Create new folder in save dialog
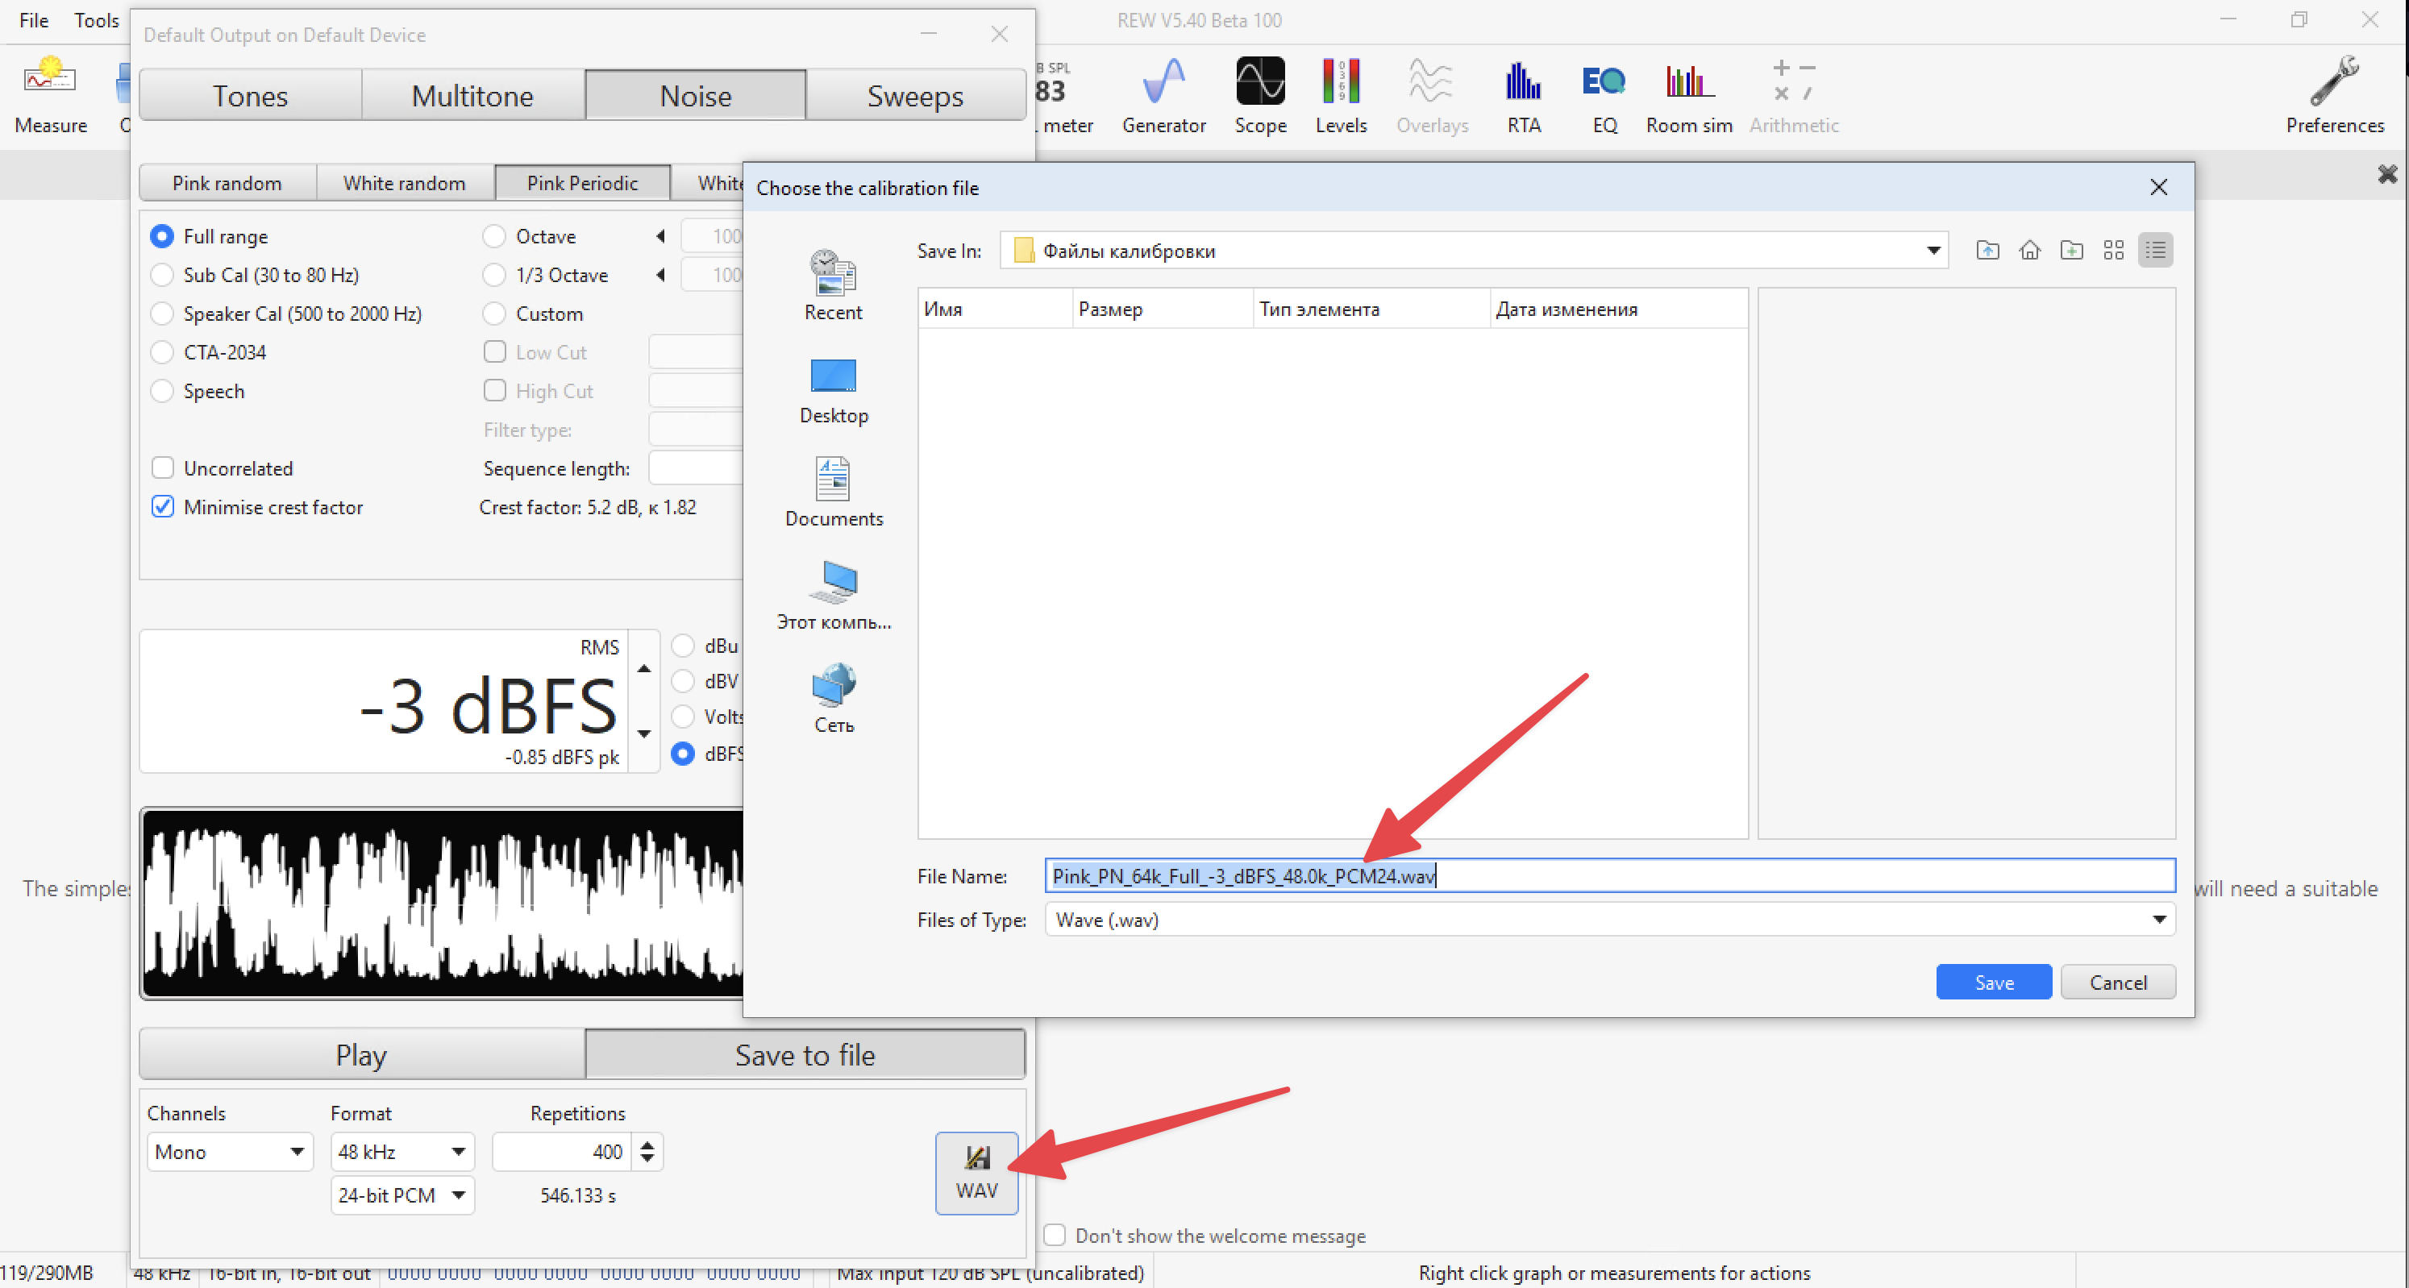 click(x=2071, y=251)
